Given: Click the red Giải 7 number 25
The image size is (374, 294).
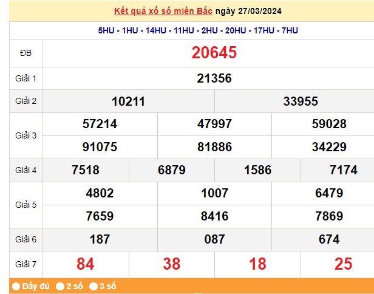Looking at the screenshot, I should [343, 264].
